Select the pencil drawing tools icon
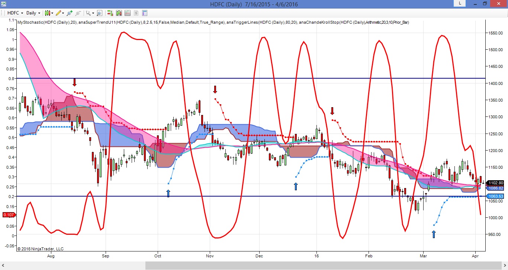508x270 pixels. pyautogui.click(x=58, y=13)
